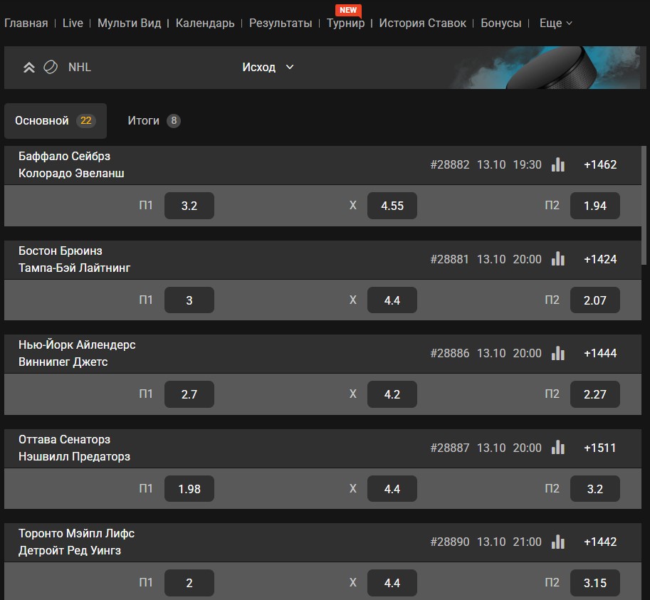Click the vertical scrollbar thumb of match list
650x600 pixels.
click(x=644, y=205)
